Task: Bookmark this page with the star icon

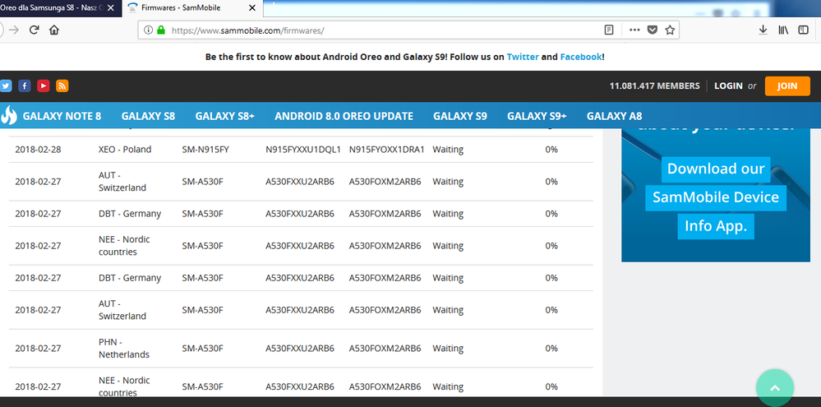Action: [x=671, y=30]
